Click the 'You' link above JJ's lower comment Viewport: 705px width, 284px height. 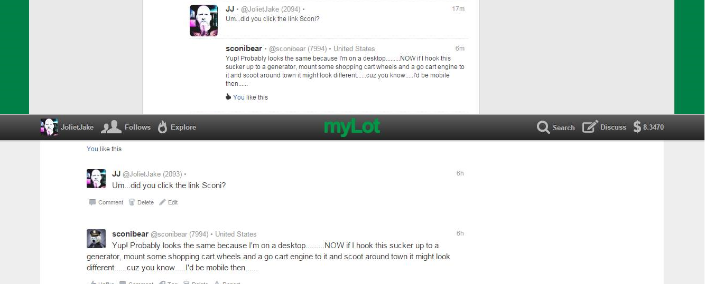point(92,149)
